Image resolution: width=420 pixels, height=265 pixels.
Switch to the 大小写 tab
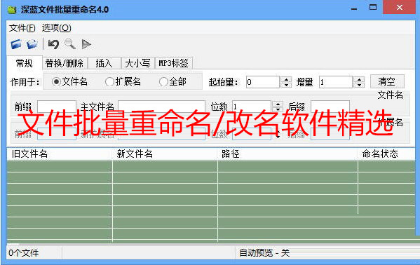[137, 64]
